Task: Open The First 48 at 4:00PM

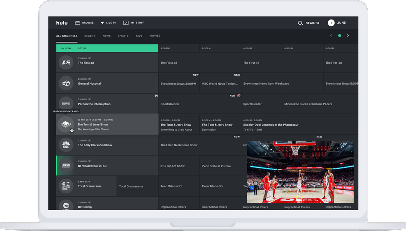Action: click(282, 62)
